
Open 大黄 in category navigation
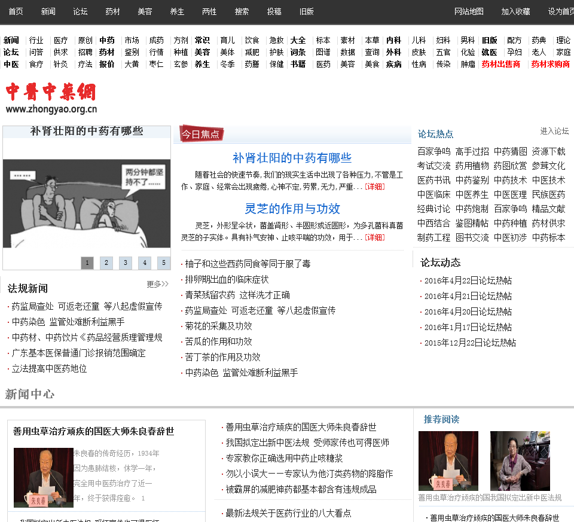[132, 64]
